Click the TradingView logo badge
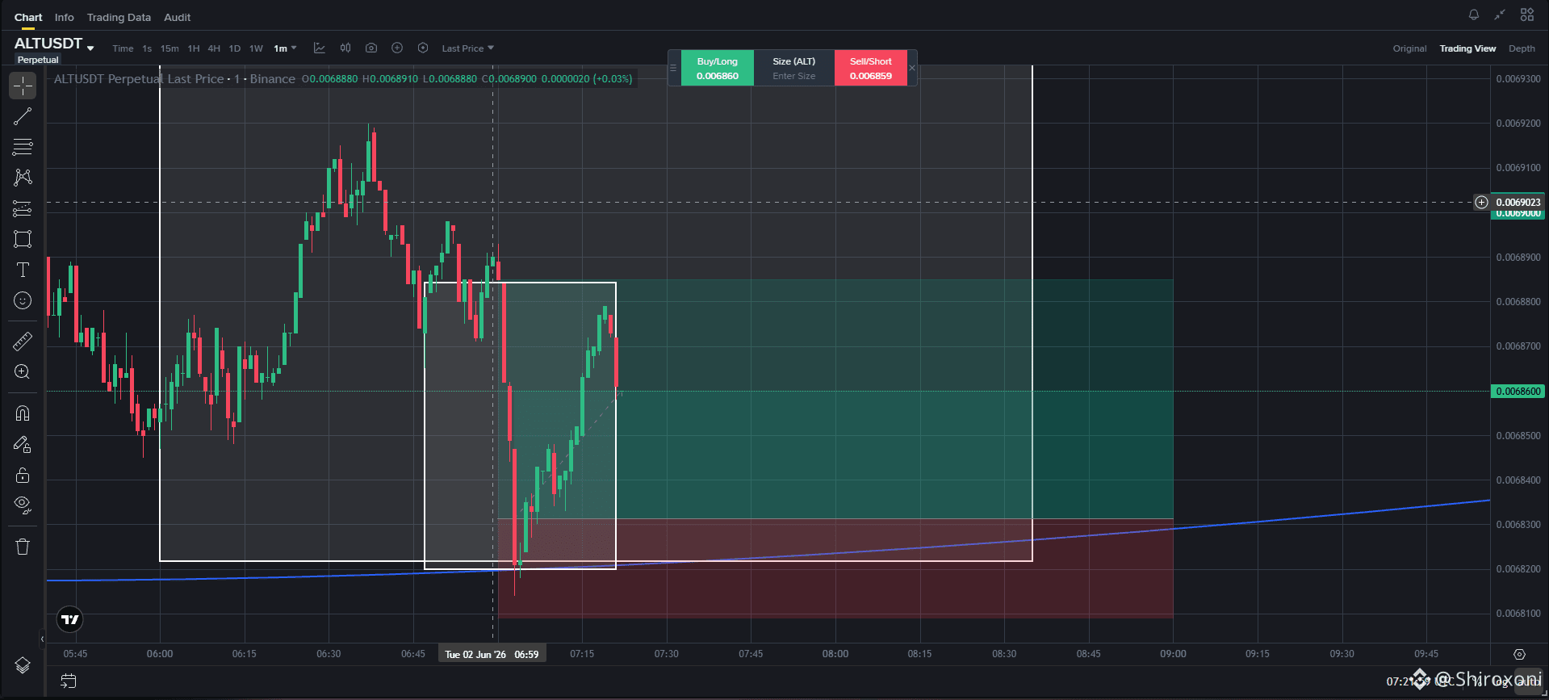1549x700 pixels. [x=70, y=619]
